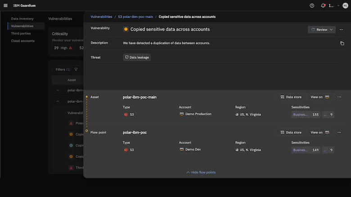Image resolution: width=351 pixels, height=197 pixels.
Task: Click the 39 High criticality counter
Action: point(63,48)
